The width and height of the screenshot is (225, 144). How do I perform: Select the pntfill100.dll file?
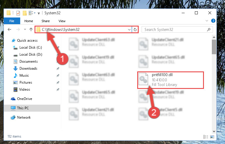click(x=171, y=80)
